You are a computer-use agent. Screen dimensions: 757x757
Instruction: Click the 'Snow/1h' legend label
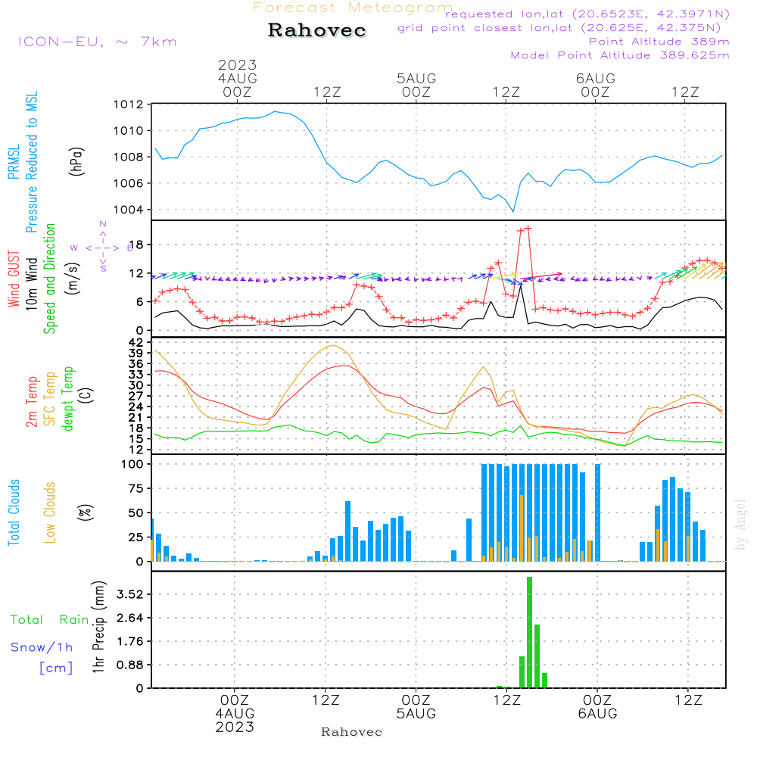(x=42, y=647)
